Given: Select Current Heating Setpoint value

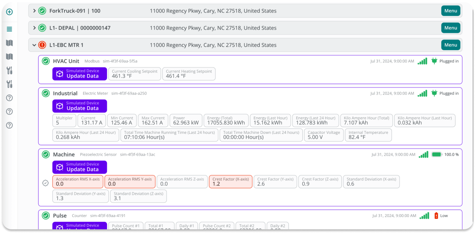Looking at the screenshot, I should (189, 74).
